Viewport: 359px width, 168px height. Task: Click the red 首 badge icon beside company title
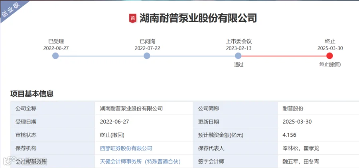click(x=133, y=18)
